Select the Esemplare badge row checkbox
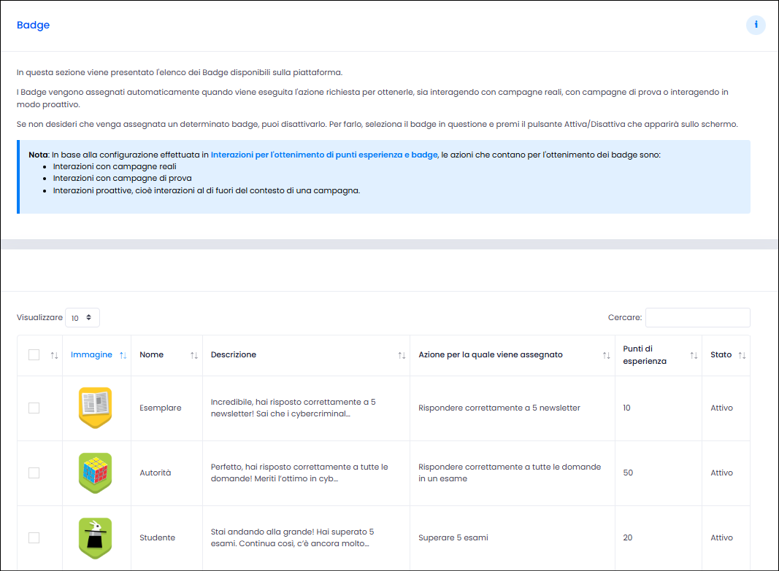Screen dimensions: 779x571 pyautogui.click(x=34, y=408)
